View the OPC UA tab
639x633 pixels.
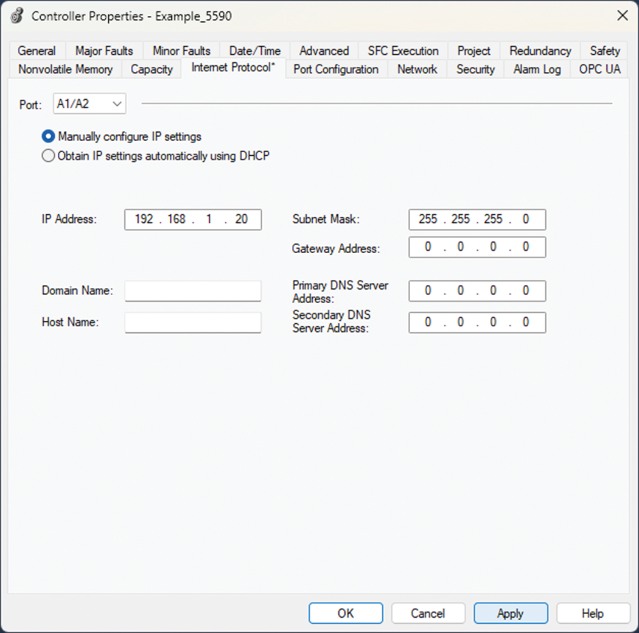[x=599, y=69]
